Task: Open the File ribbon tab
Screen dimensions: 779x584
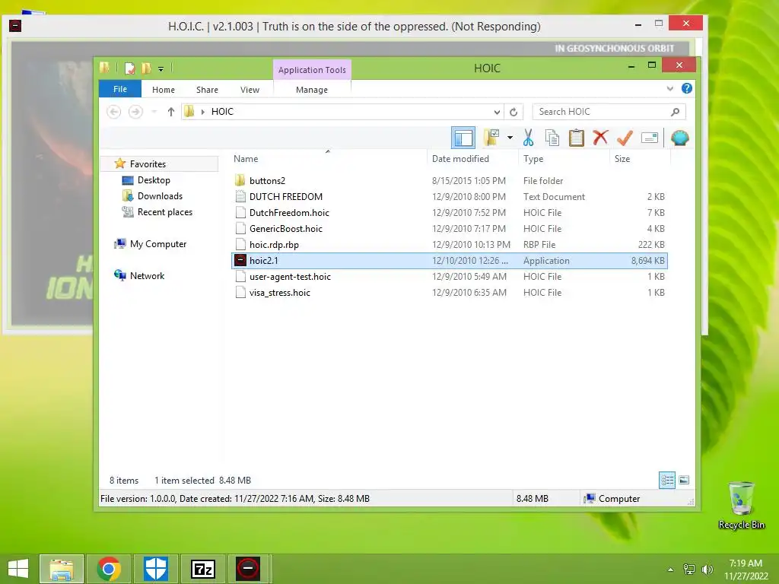Action: click(119, 90)
